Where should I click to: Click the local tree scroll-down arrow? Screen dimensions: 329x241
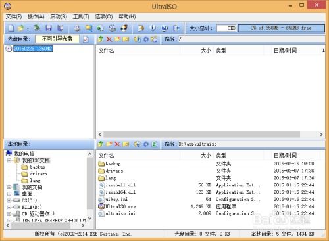tap(89, 219)
